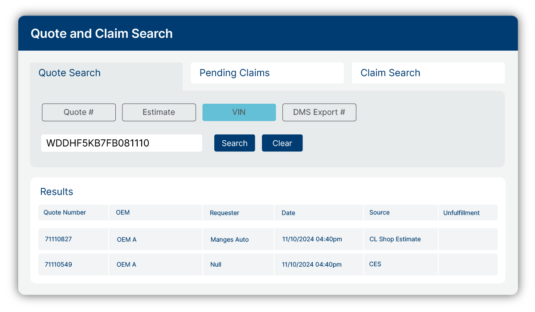This screenshot has width=535, height=312.
Task: Choose the Estimate search type
Action: 159,112
